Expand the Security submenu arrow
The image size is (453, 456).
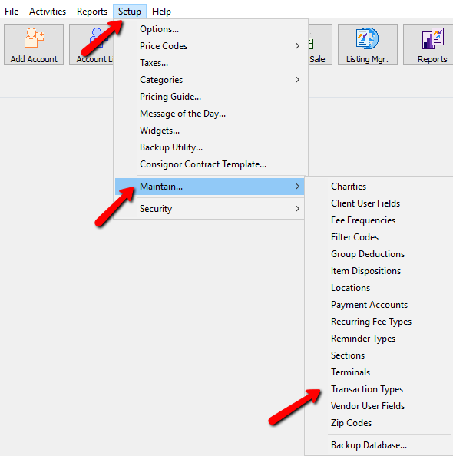coord(297,209)
